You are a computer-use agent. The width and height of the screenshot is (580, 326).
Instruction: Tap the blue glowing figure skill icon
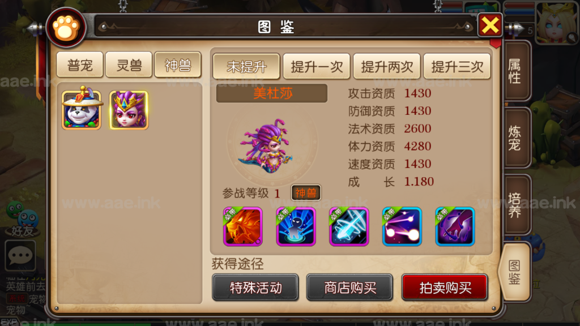coord(296,226)
